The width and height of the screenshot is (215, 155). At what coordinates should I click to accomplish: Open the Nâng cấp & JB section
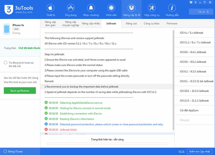click(131, 10)
